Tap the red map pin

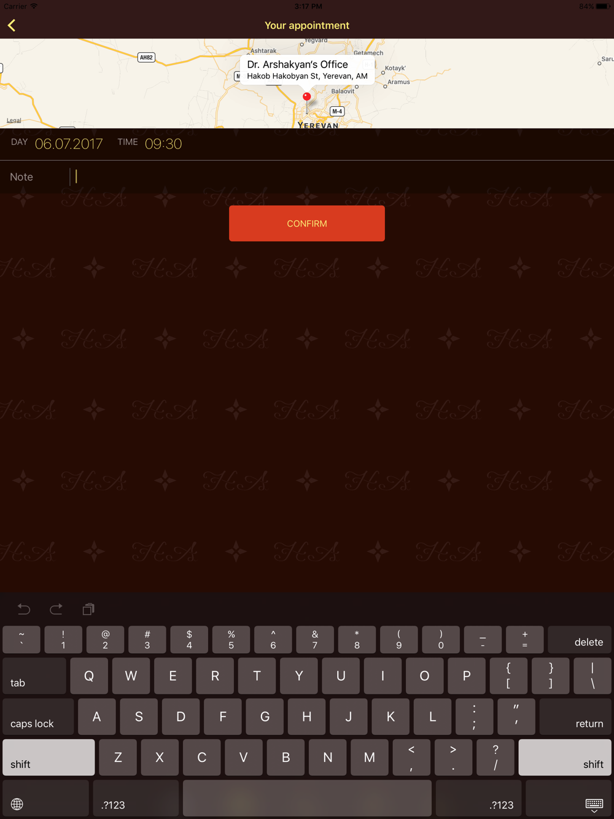tap(306, 98)
